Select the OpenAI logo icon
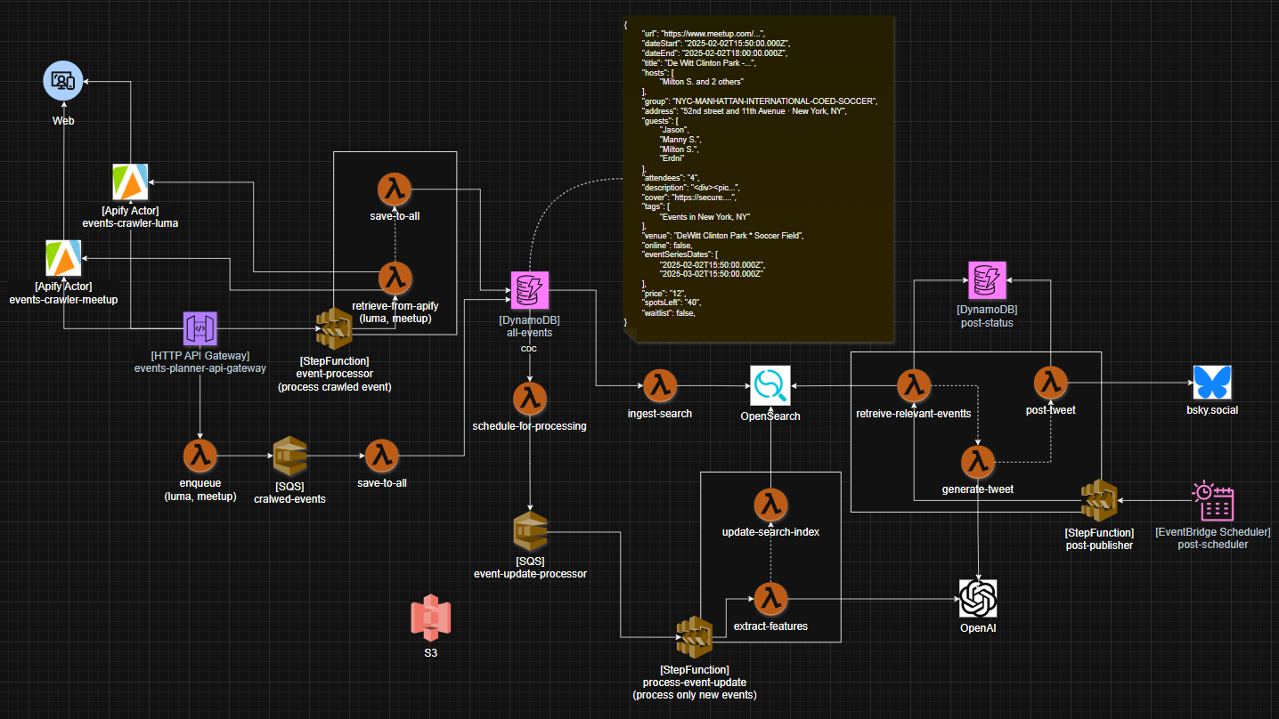 point(978,599)
